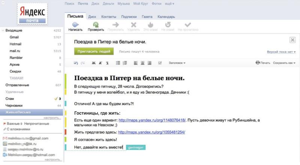
Task: Clear spam with the broom icon
Action: 56,99
